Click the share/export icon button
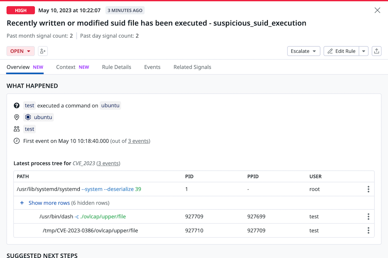Viewport: 388px width, 258px height. [x=376, y=51]
